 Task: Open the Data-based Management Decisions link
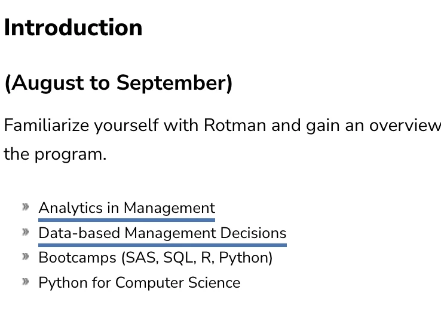point(163,233)
